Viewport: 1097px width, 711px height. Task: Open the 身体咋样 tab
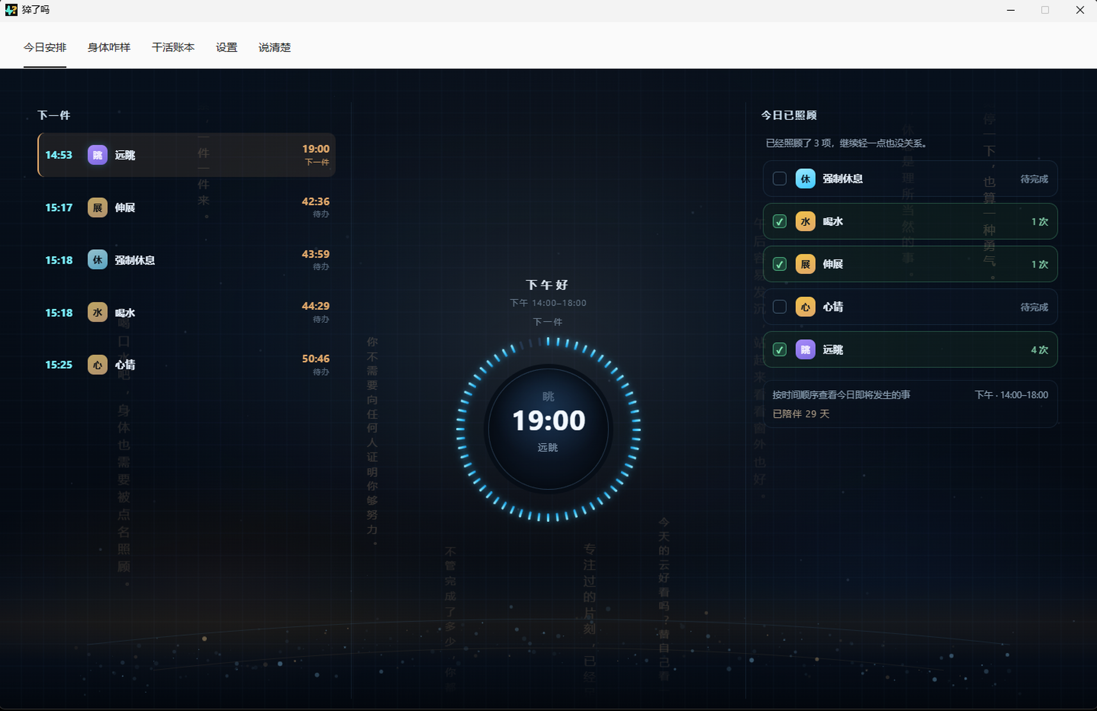pyautogui.click(x=109, y=47)
